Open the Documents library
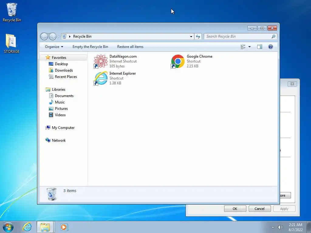Viewport: 311px width, 233px height. [64, 96]
